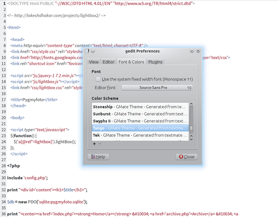The width and height of the screenshot is (279, 217).
Task: Open window menu icon in dialog titlebar
Action: click(86, 51)
